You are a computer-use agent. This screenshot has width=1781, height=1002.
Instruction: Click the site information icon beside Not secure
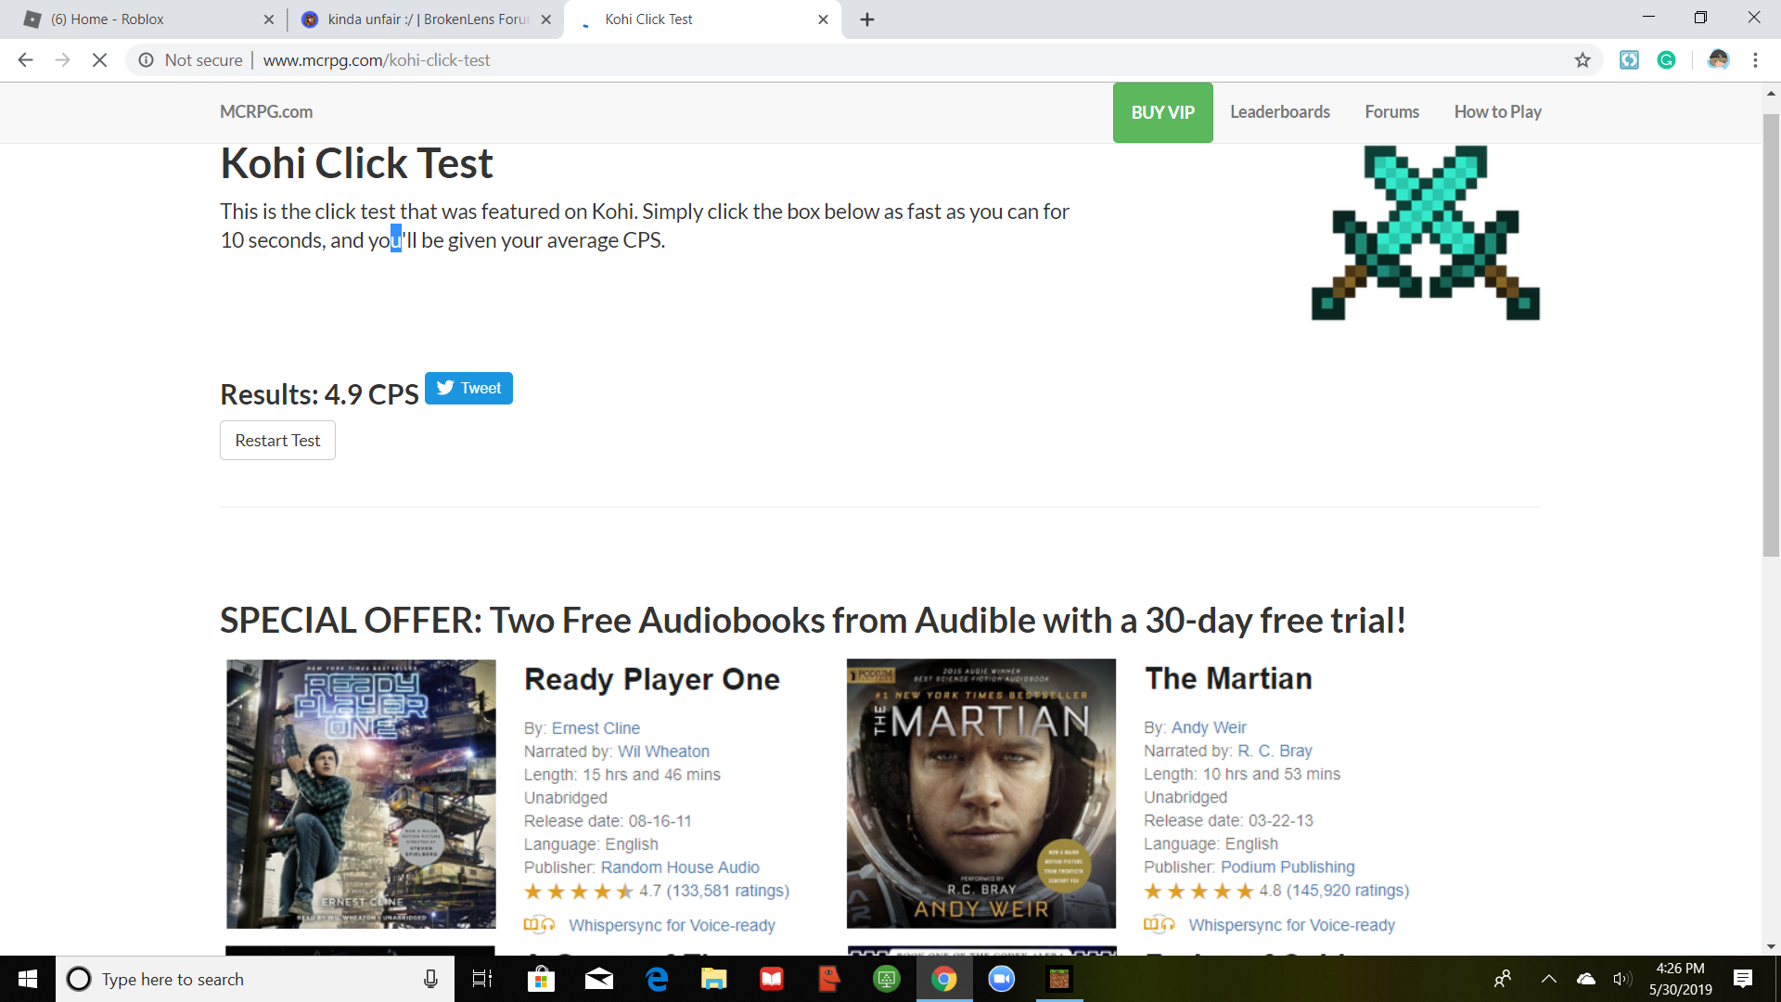pyautogui.click(x=146, y=60)
